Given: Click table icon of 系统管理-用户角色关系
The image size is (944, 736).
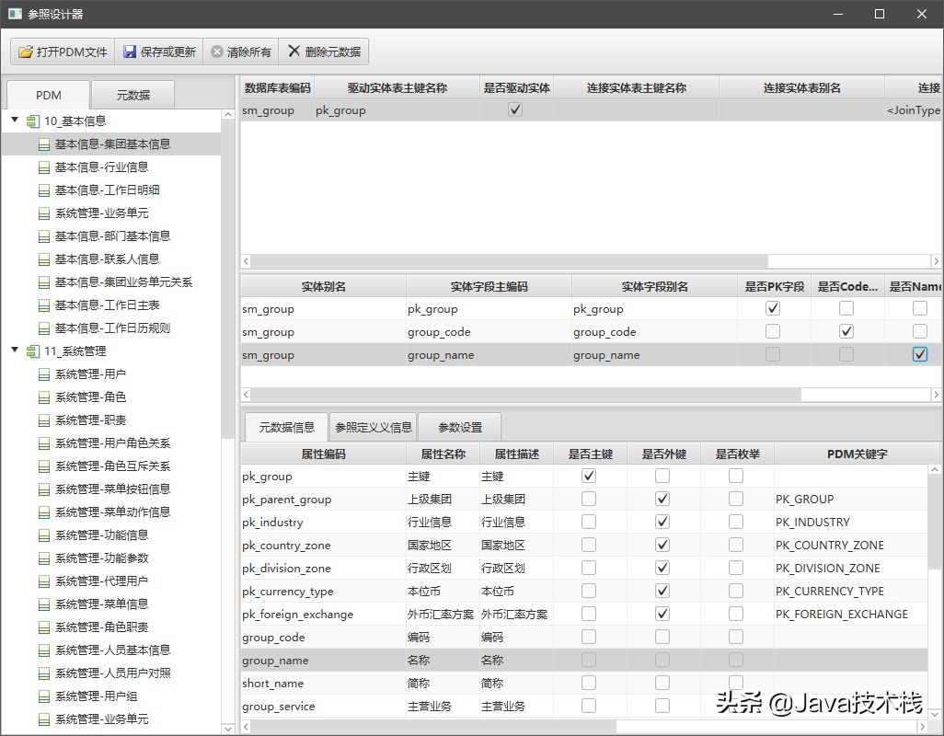Looking at the screenshot, I should click(44, 443).
